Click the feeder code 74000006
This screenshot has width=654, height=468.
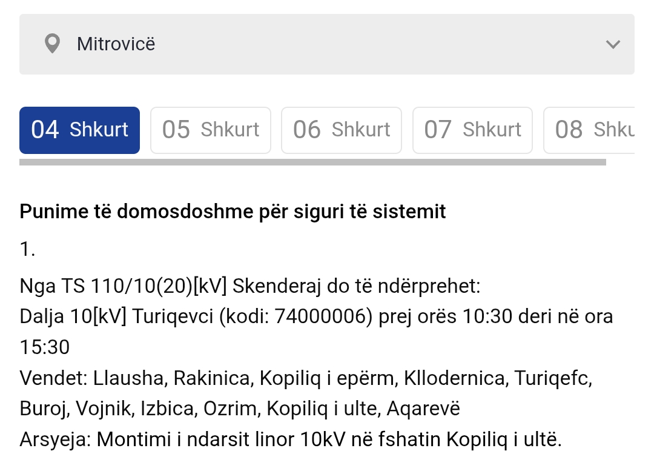coord(321,316)
